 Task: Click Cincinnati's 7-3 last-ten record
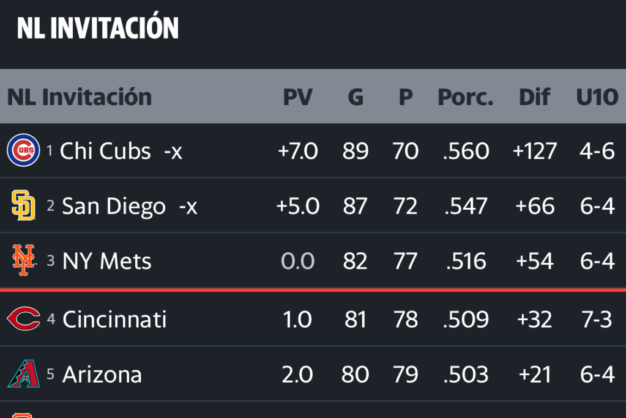pyautogui.click(x=597, y=319)
